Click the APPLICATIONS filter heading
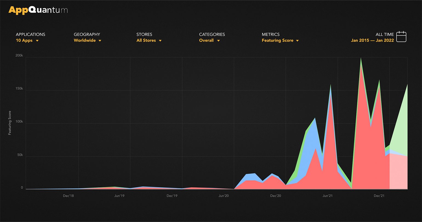The width and height of the screenshot is (422, 222). click(30, 34)
